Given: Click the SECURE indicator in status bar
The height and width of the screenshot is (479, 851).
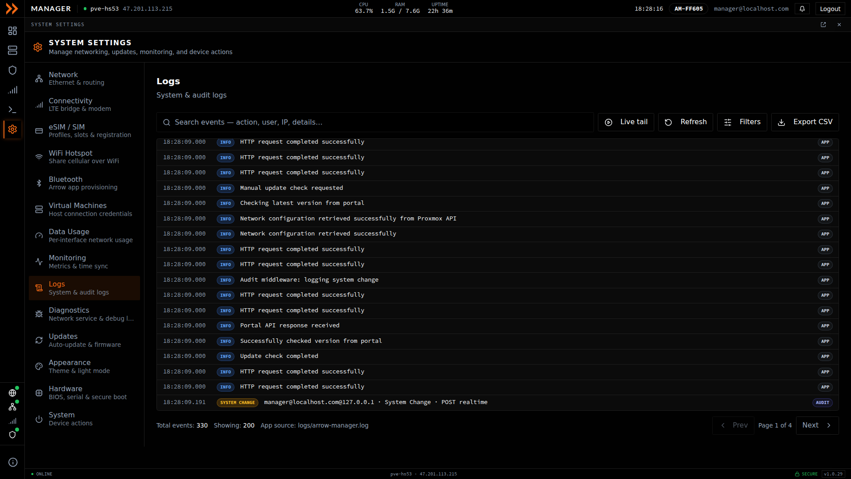Looking at the screenshot, I should pos(806,474).
